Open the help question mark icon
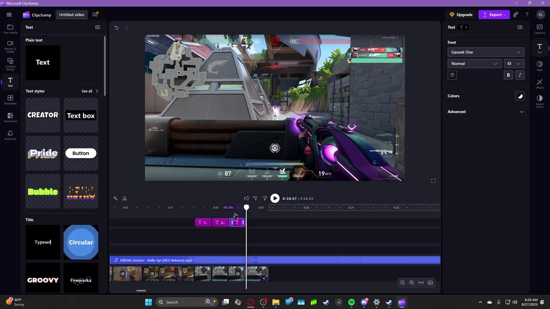Image resolution: width=550 pixels, height=309 pixels. point(527,15)
